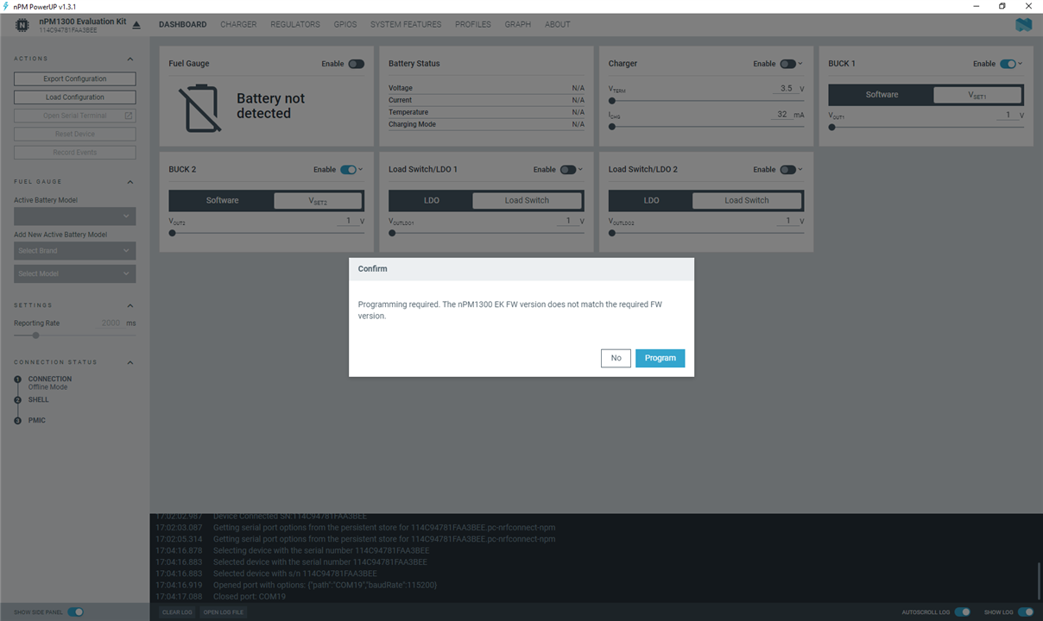
Task: Expand Load Switch/LDO 1 card chevron
Action: point(581,170)
